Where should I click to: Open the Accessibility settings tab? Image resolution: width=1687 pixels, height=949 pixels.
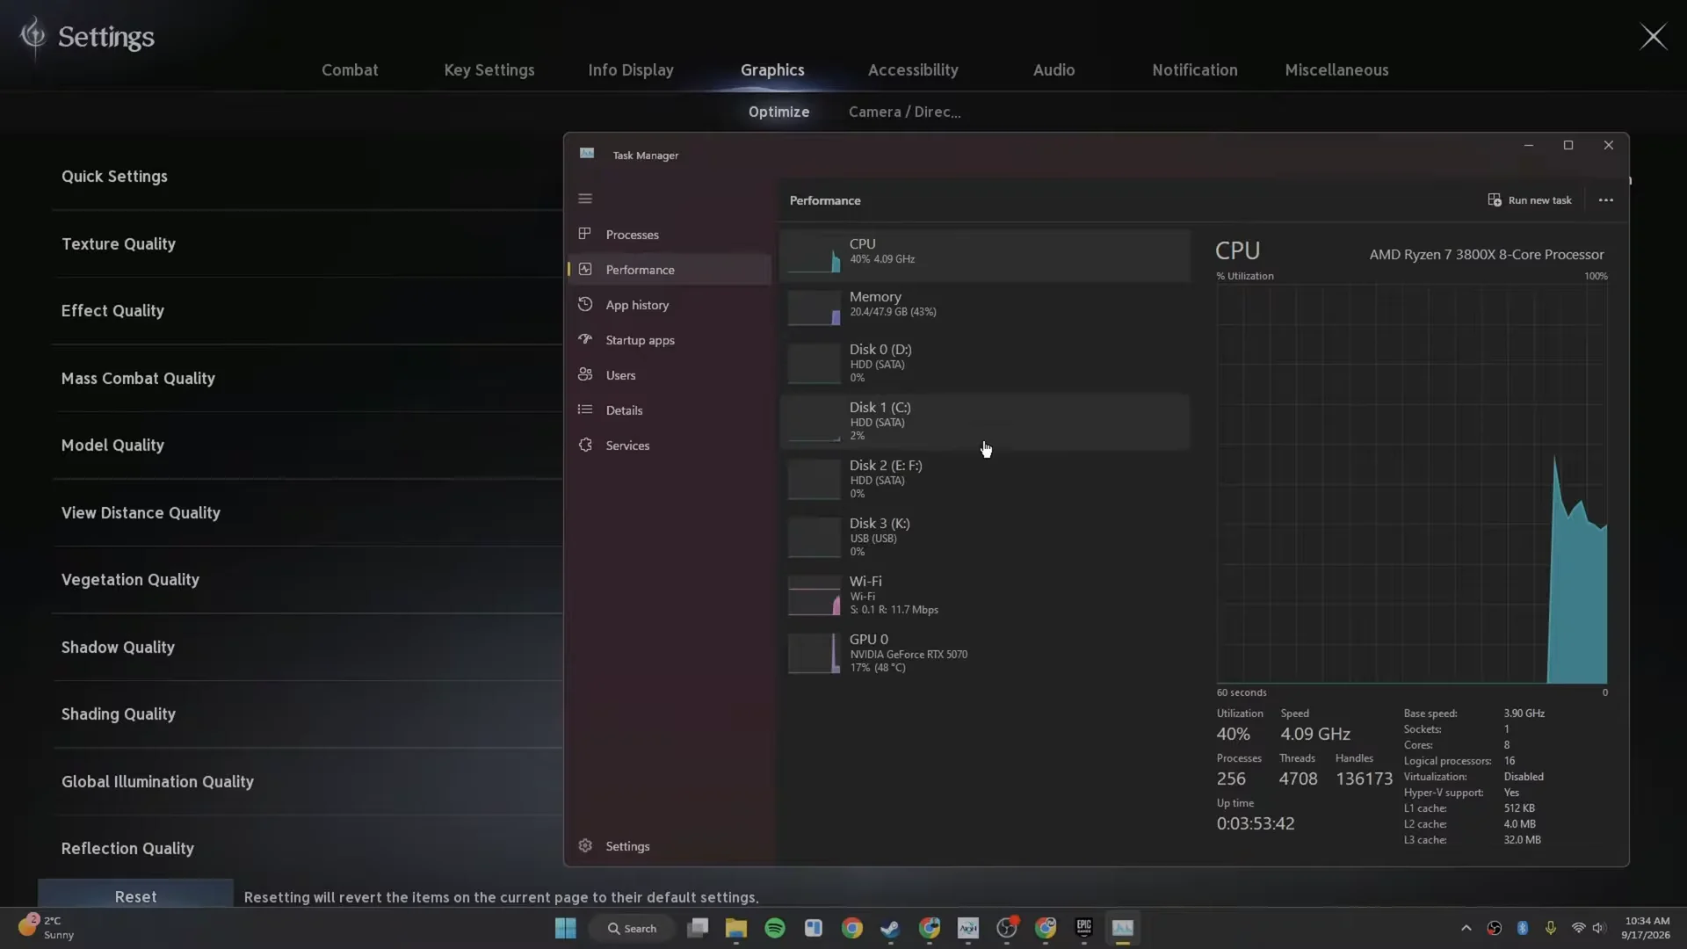tap(913, 69)
